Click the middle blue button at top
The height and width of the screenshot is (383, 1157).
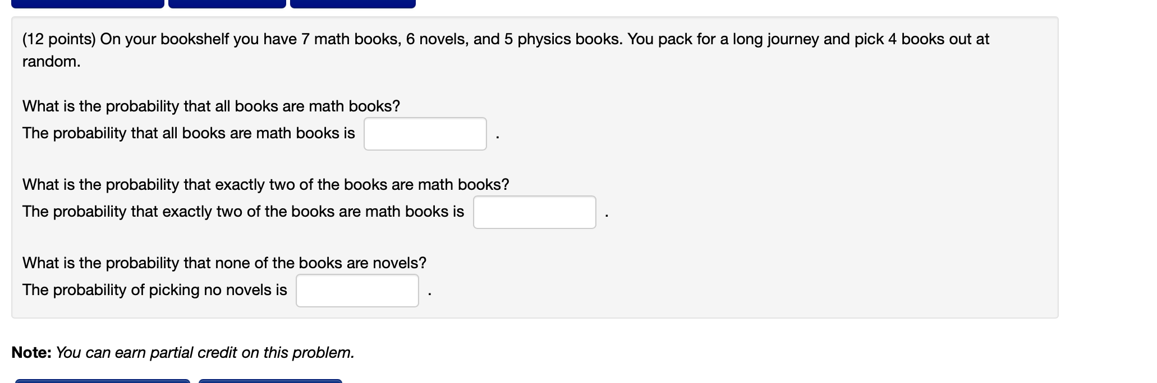[x=227, y=3]
